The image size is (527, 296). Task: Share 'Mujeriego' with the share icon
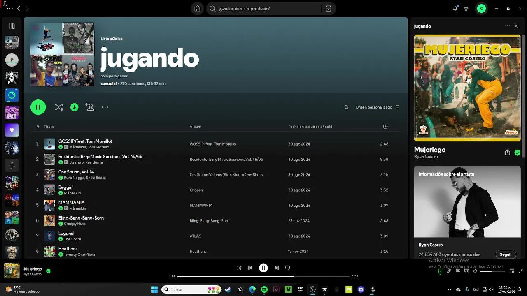[507, 153]
